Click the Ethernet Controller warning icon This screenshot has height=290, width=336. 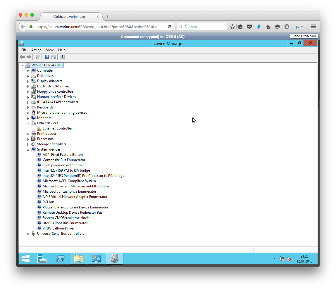tap(39, 128)
